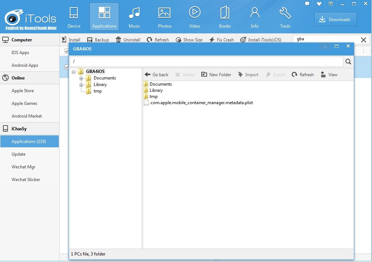Expand the Documents tree node
Screen dimensions: 372x262
pos(81,78)
